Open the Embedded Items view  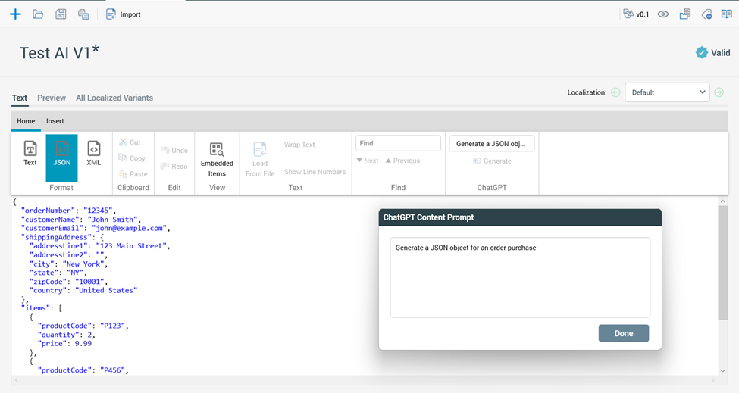217,158
